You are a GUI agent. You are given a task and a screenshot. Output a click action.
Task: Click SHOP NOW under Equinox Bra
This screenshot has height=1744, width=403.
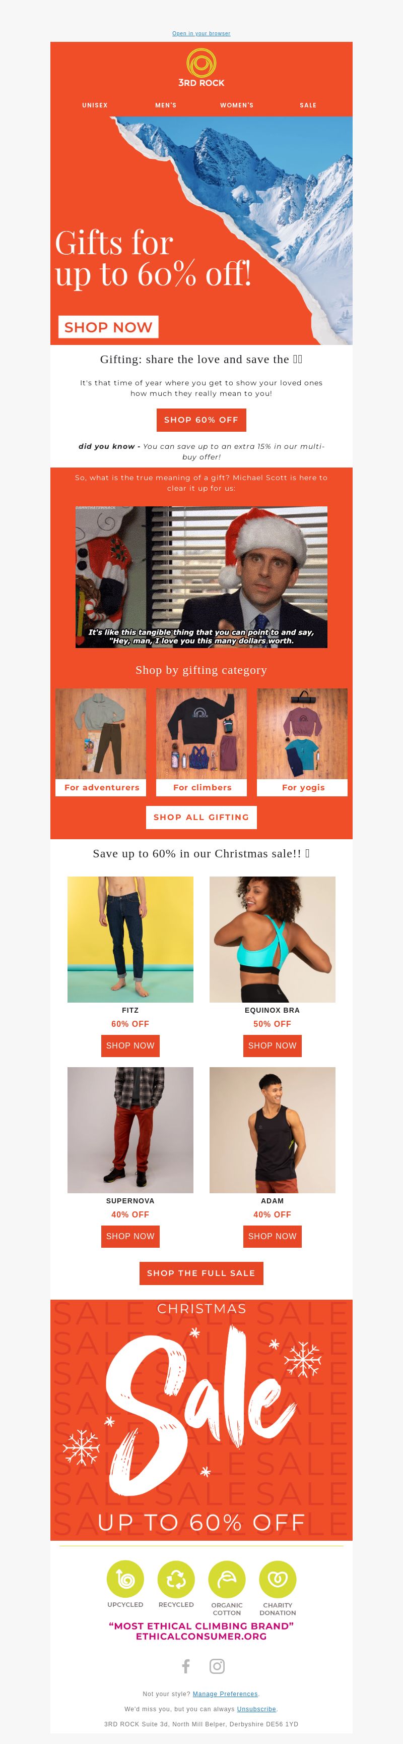pos(273,1045)
